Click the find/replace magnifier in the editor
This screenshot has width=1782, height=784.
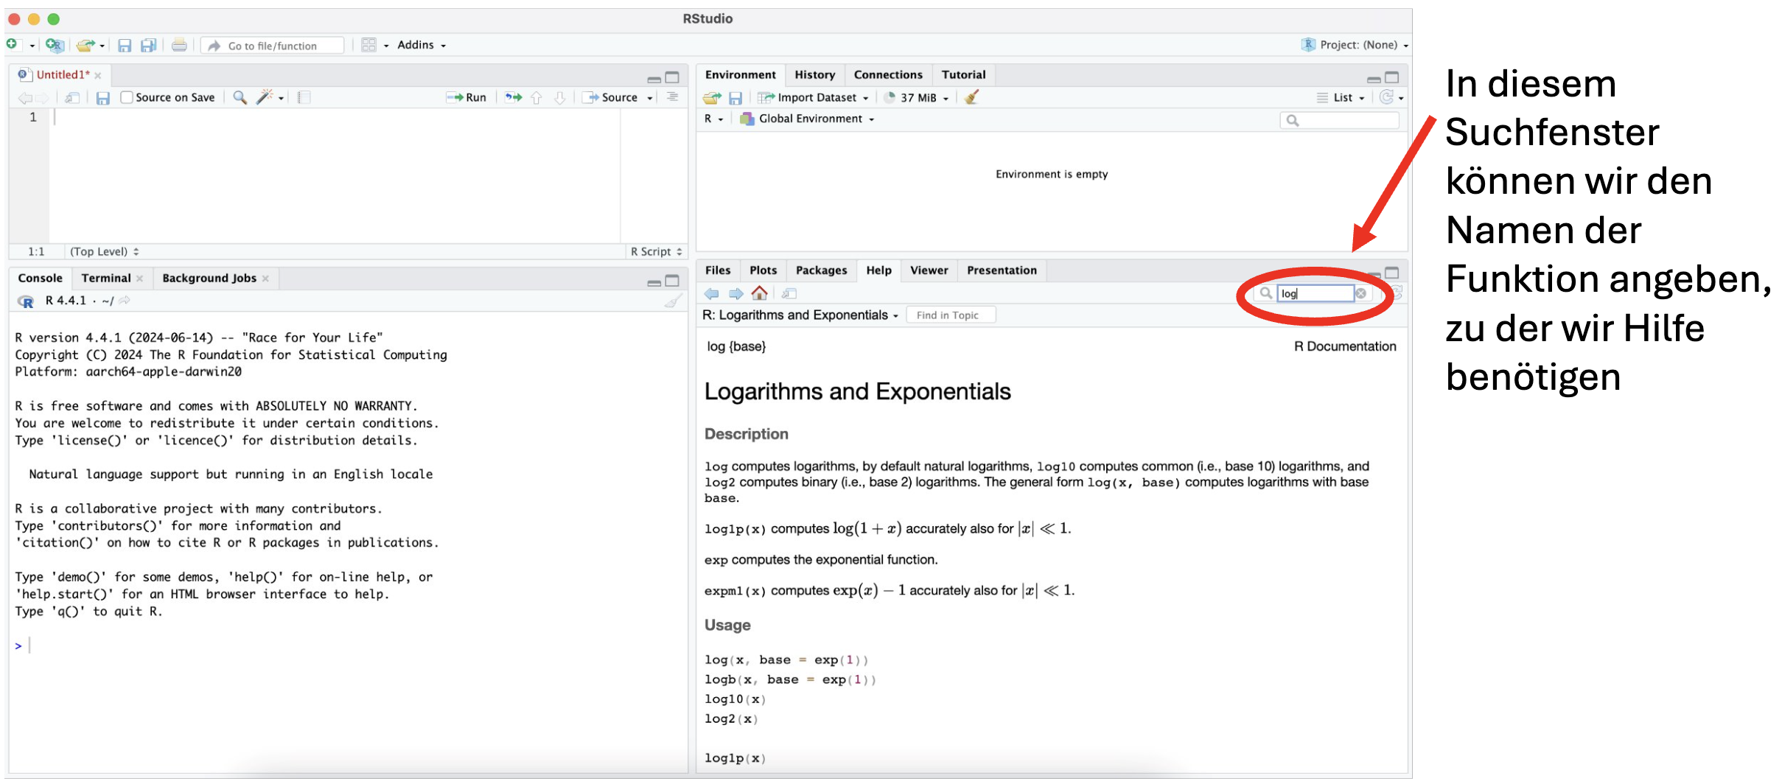(x=240, y=97)
